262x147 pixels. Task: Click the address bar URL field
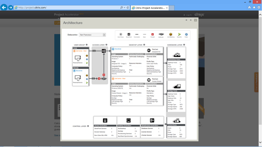pos(67,8)
